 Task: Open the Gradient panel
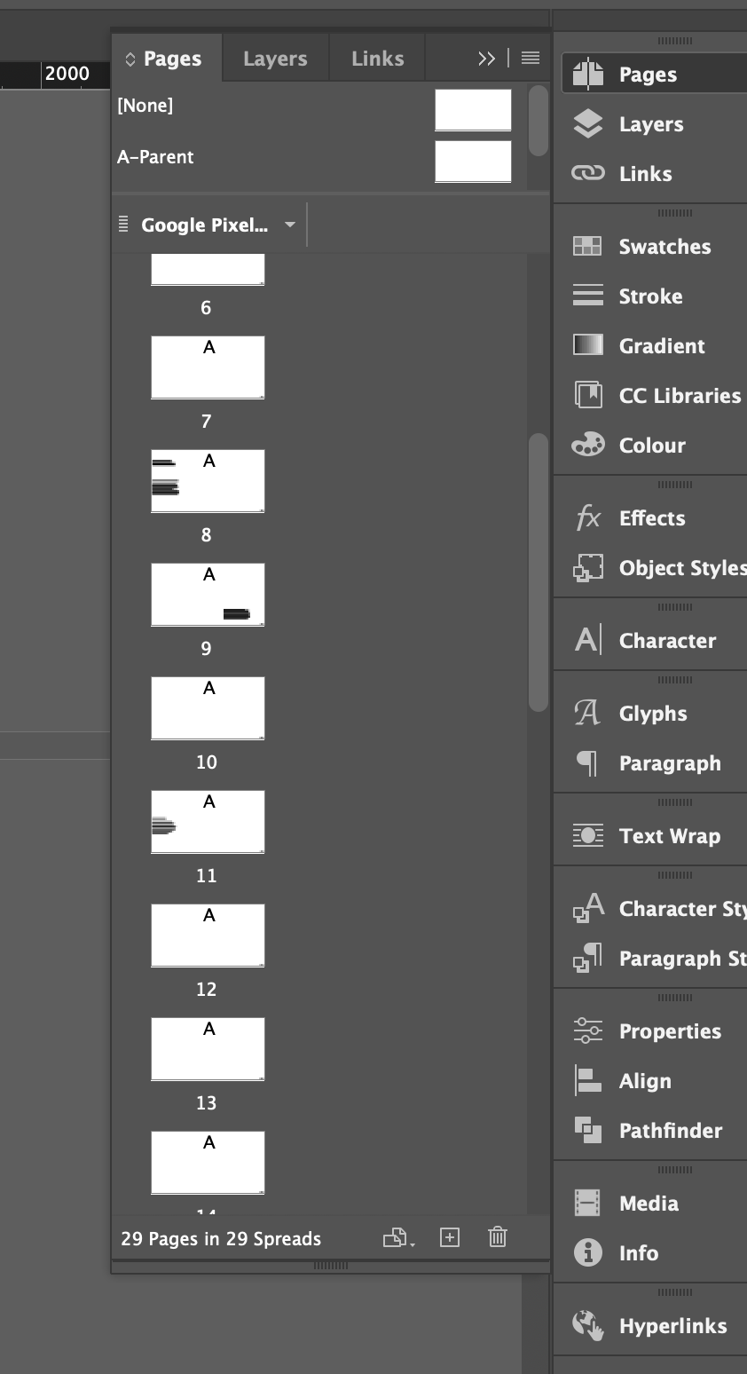point(660,345)
